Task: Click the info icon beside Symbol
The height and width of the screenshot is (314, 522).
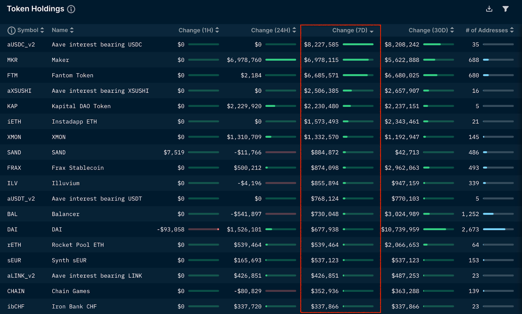Action: [x=11, y=30]
